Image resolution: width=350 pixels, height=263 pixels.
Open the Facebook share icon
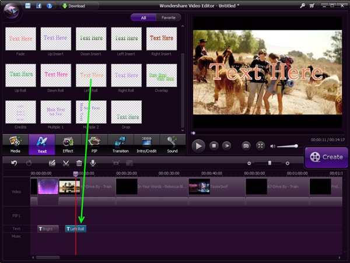tap(38, 6)
